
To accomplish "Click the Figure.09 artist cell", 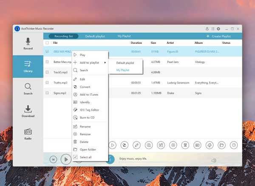I will coord(173,52).
